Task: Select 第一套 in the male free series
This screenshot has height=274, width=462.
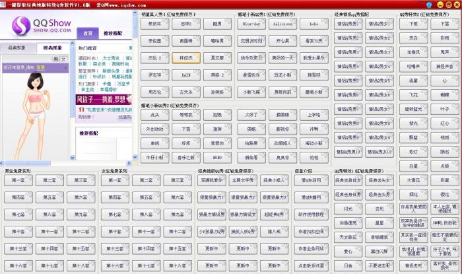Action: (18, 180)
